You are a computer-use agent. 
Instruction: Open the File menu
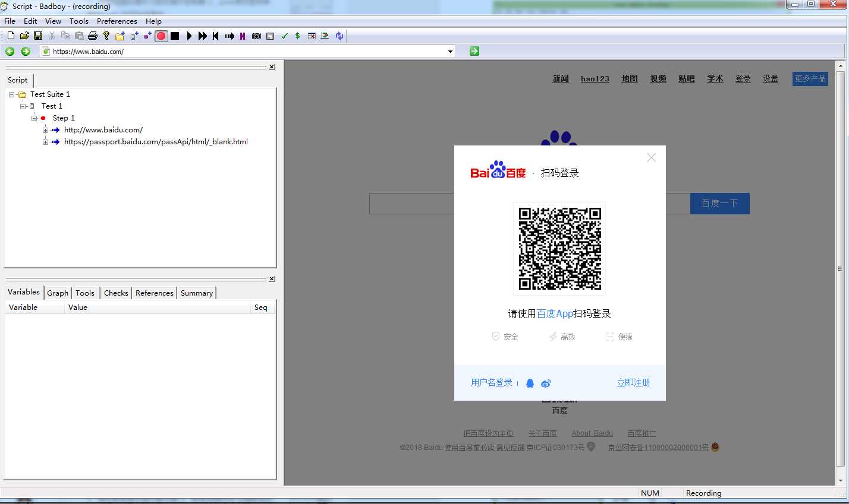pyautogui.click(x=10, y=21)
